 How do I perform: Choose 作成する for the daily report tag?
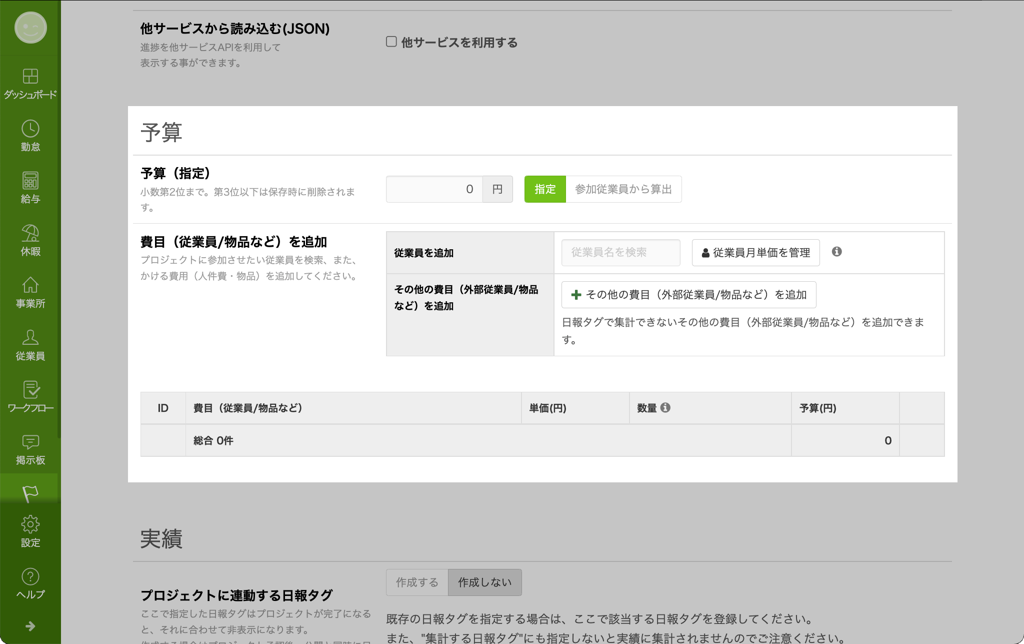pyautogui.click(x=417, y=582)
